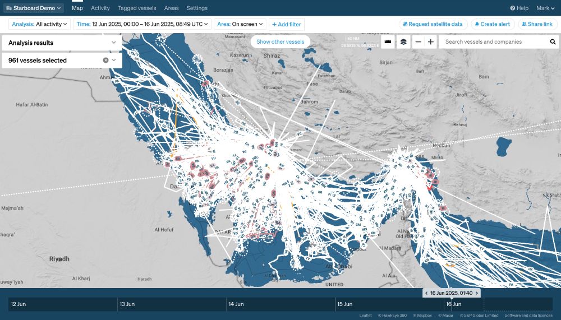Click 14 Jun on the timeline
This screenshot has height=320, width=561.
pyautogui.click(x=236, y=304)
